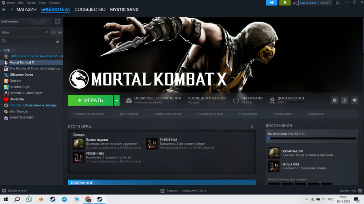This screenshot has width=364, height=204.
Task: Open FINISH HIM achievement thumbnail in right panel
Action: click(274, 166)
